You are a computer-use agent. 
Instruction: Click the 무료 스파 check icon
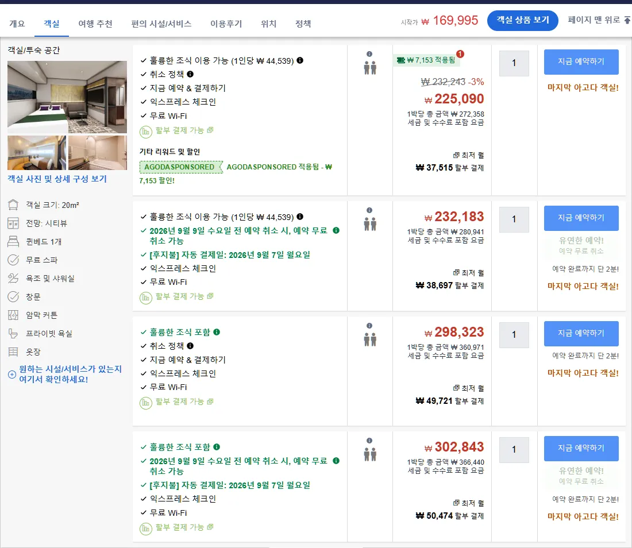click(x=13, y=260)
